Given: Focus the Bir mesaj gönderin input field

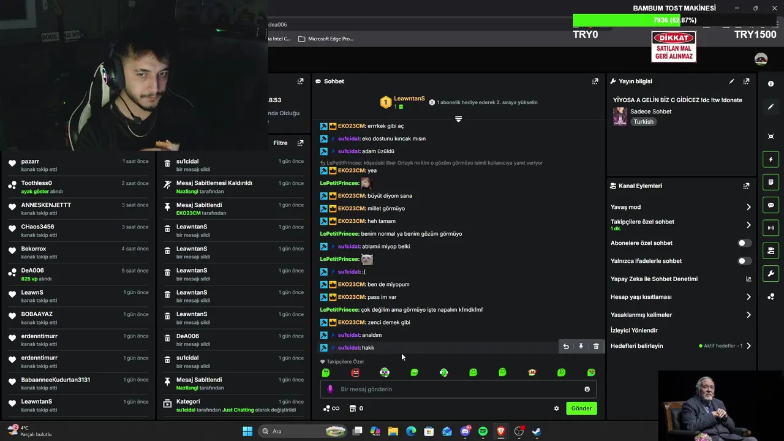Looking at the screenshot, I should 458,389.
